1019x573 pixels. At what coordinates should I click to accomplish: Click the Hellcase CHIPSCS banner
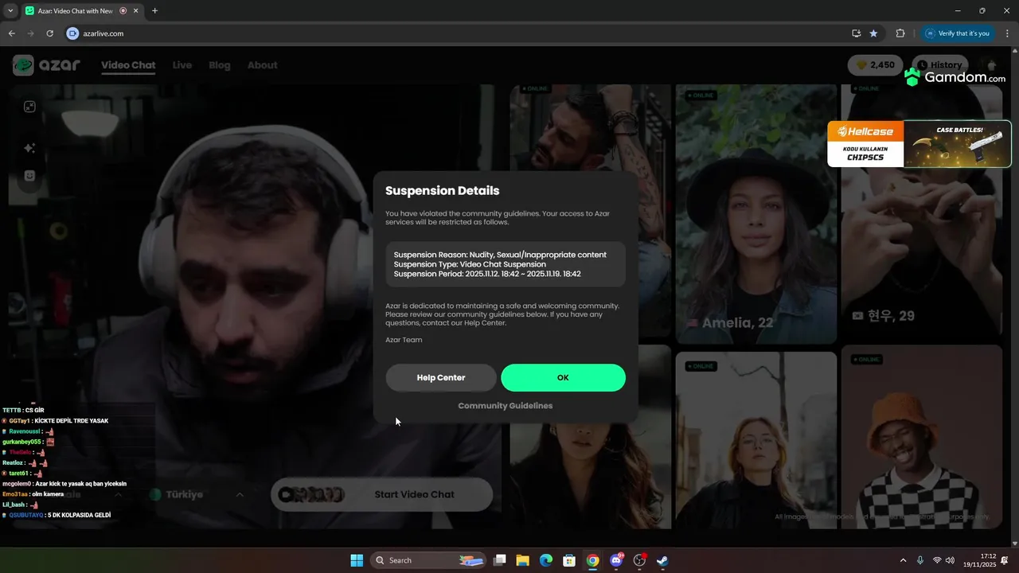click(919, 144)
